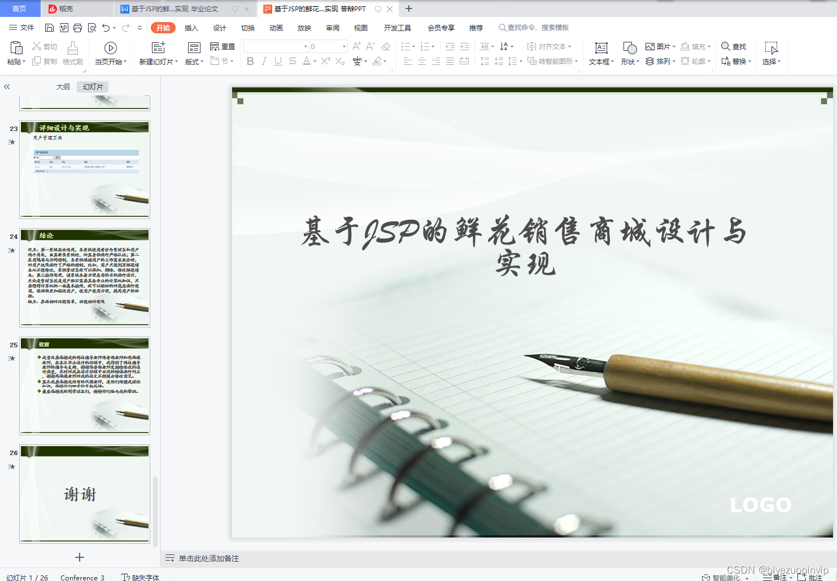Screen dimensions: 837x581
Task: Open the Insert (插入) ribbon tab
Action: point(191,28)
